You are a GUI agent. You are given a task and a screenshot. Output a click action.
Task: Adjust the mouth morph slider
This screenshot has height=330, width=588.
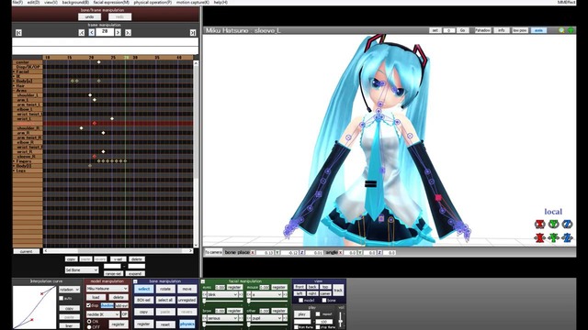(x=267, y=301)
